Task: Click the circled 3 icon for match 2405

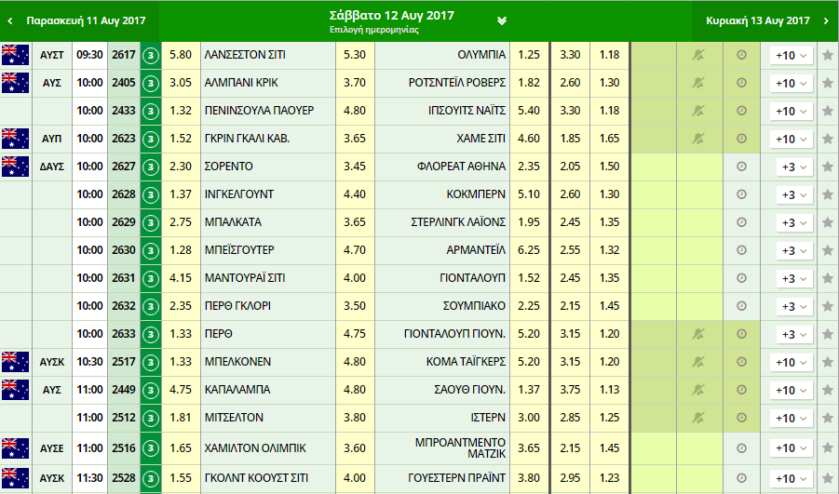Action: [x=150, y=83]
